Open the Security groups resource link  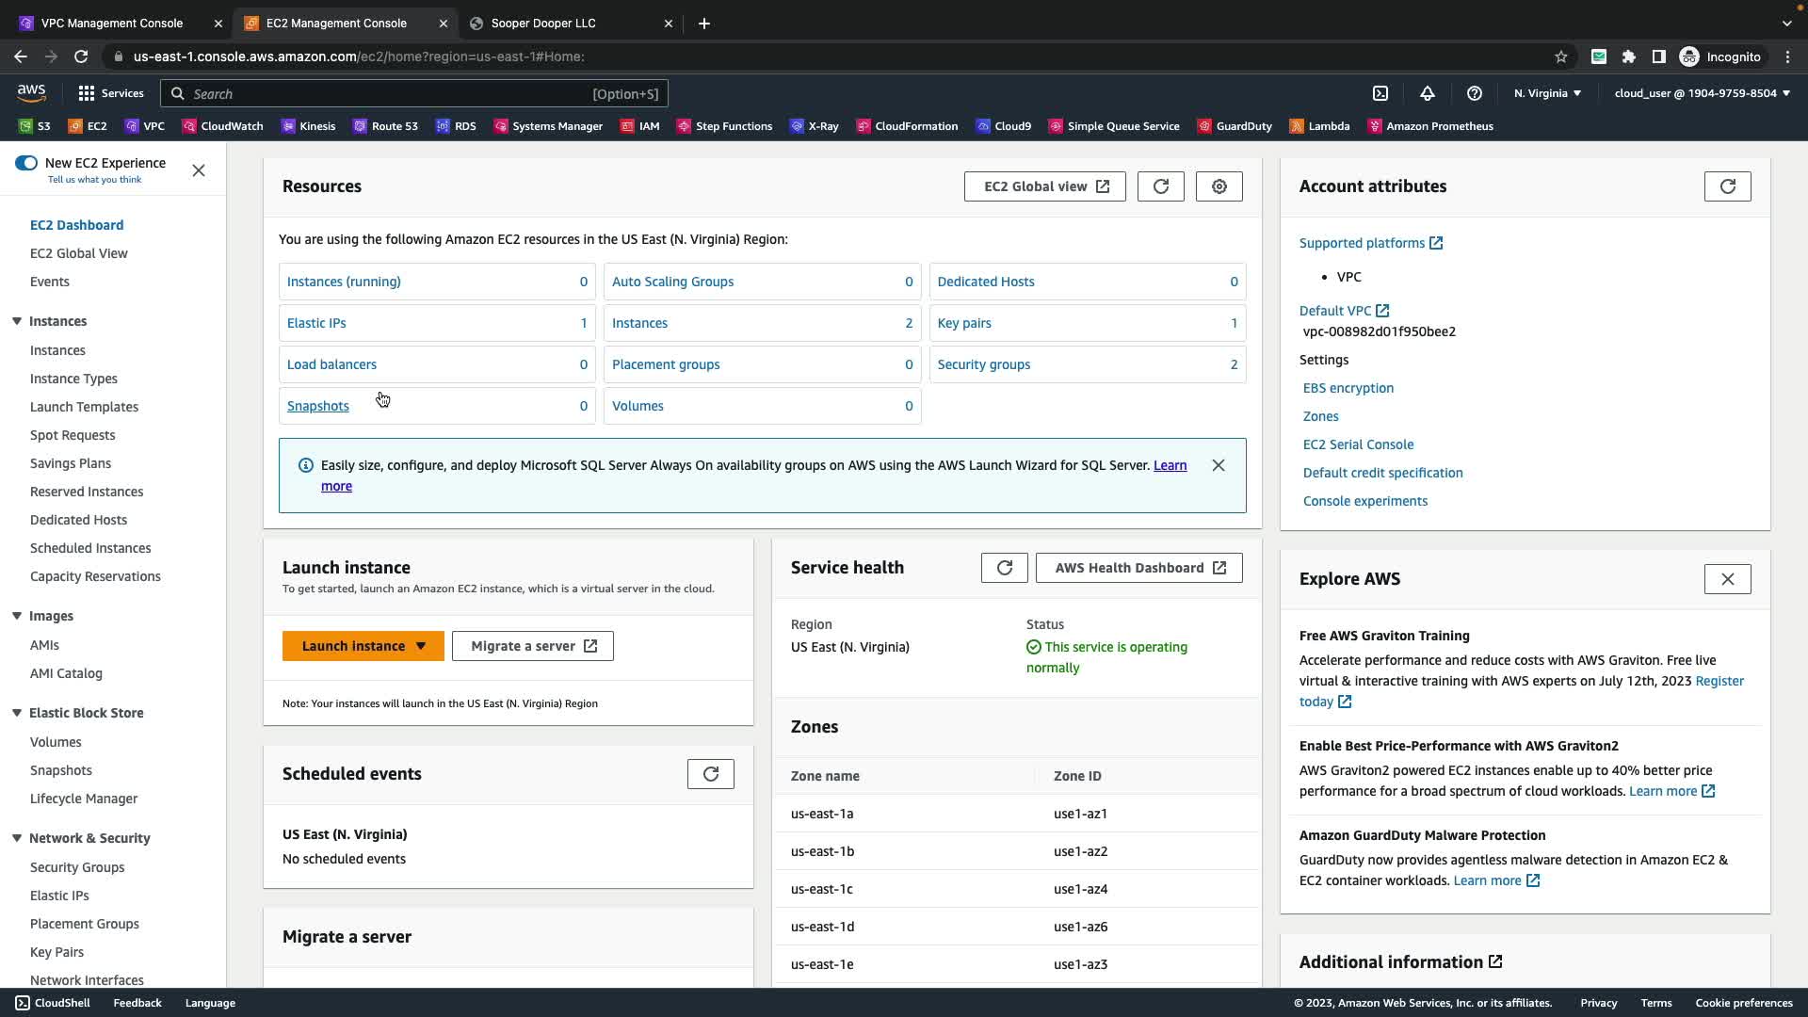(983, 364)
